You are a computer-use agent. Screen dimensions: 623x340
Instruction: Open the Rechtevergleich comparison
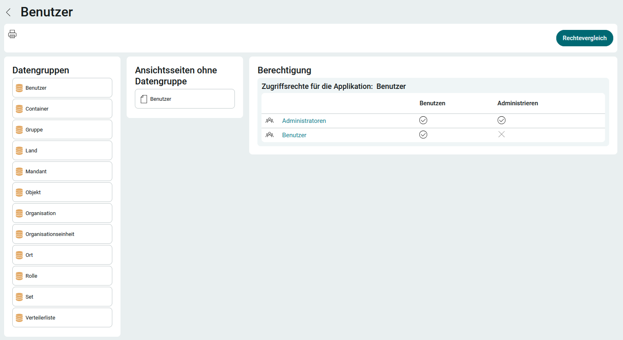[584, 38]
